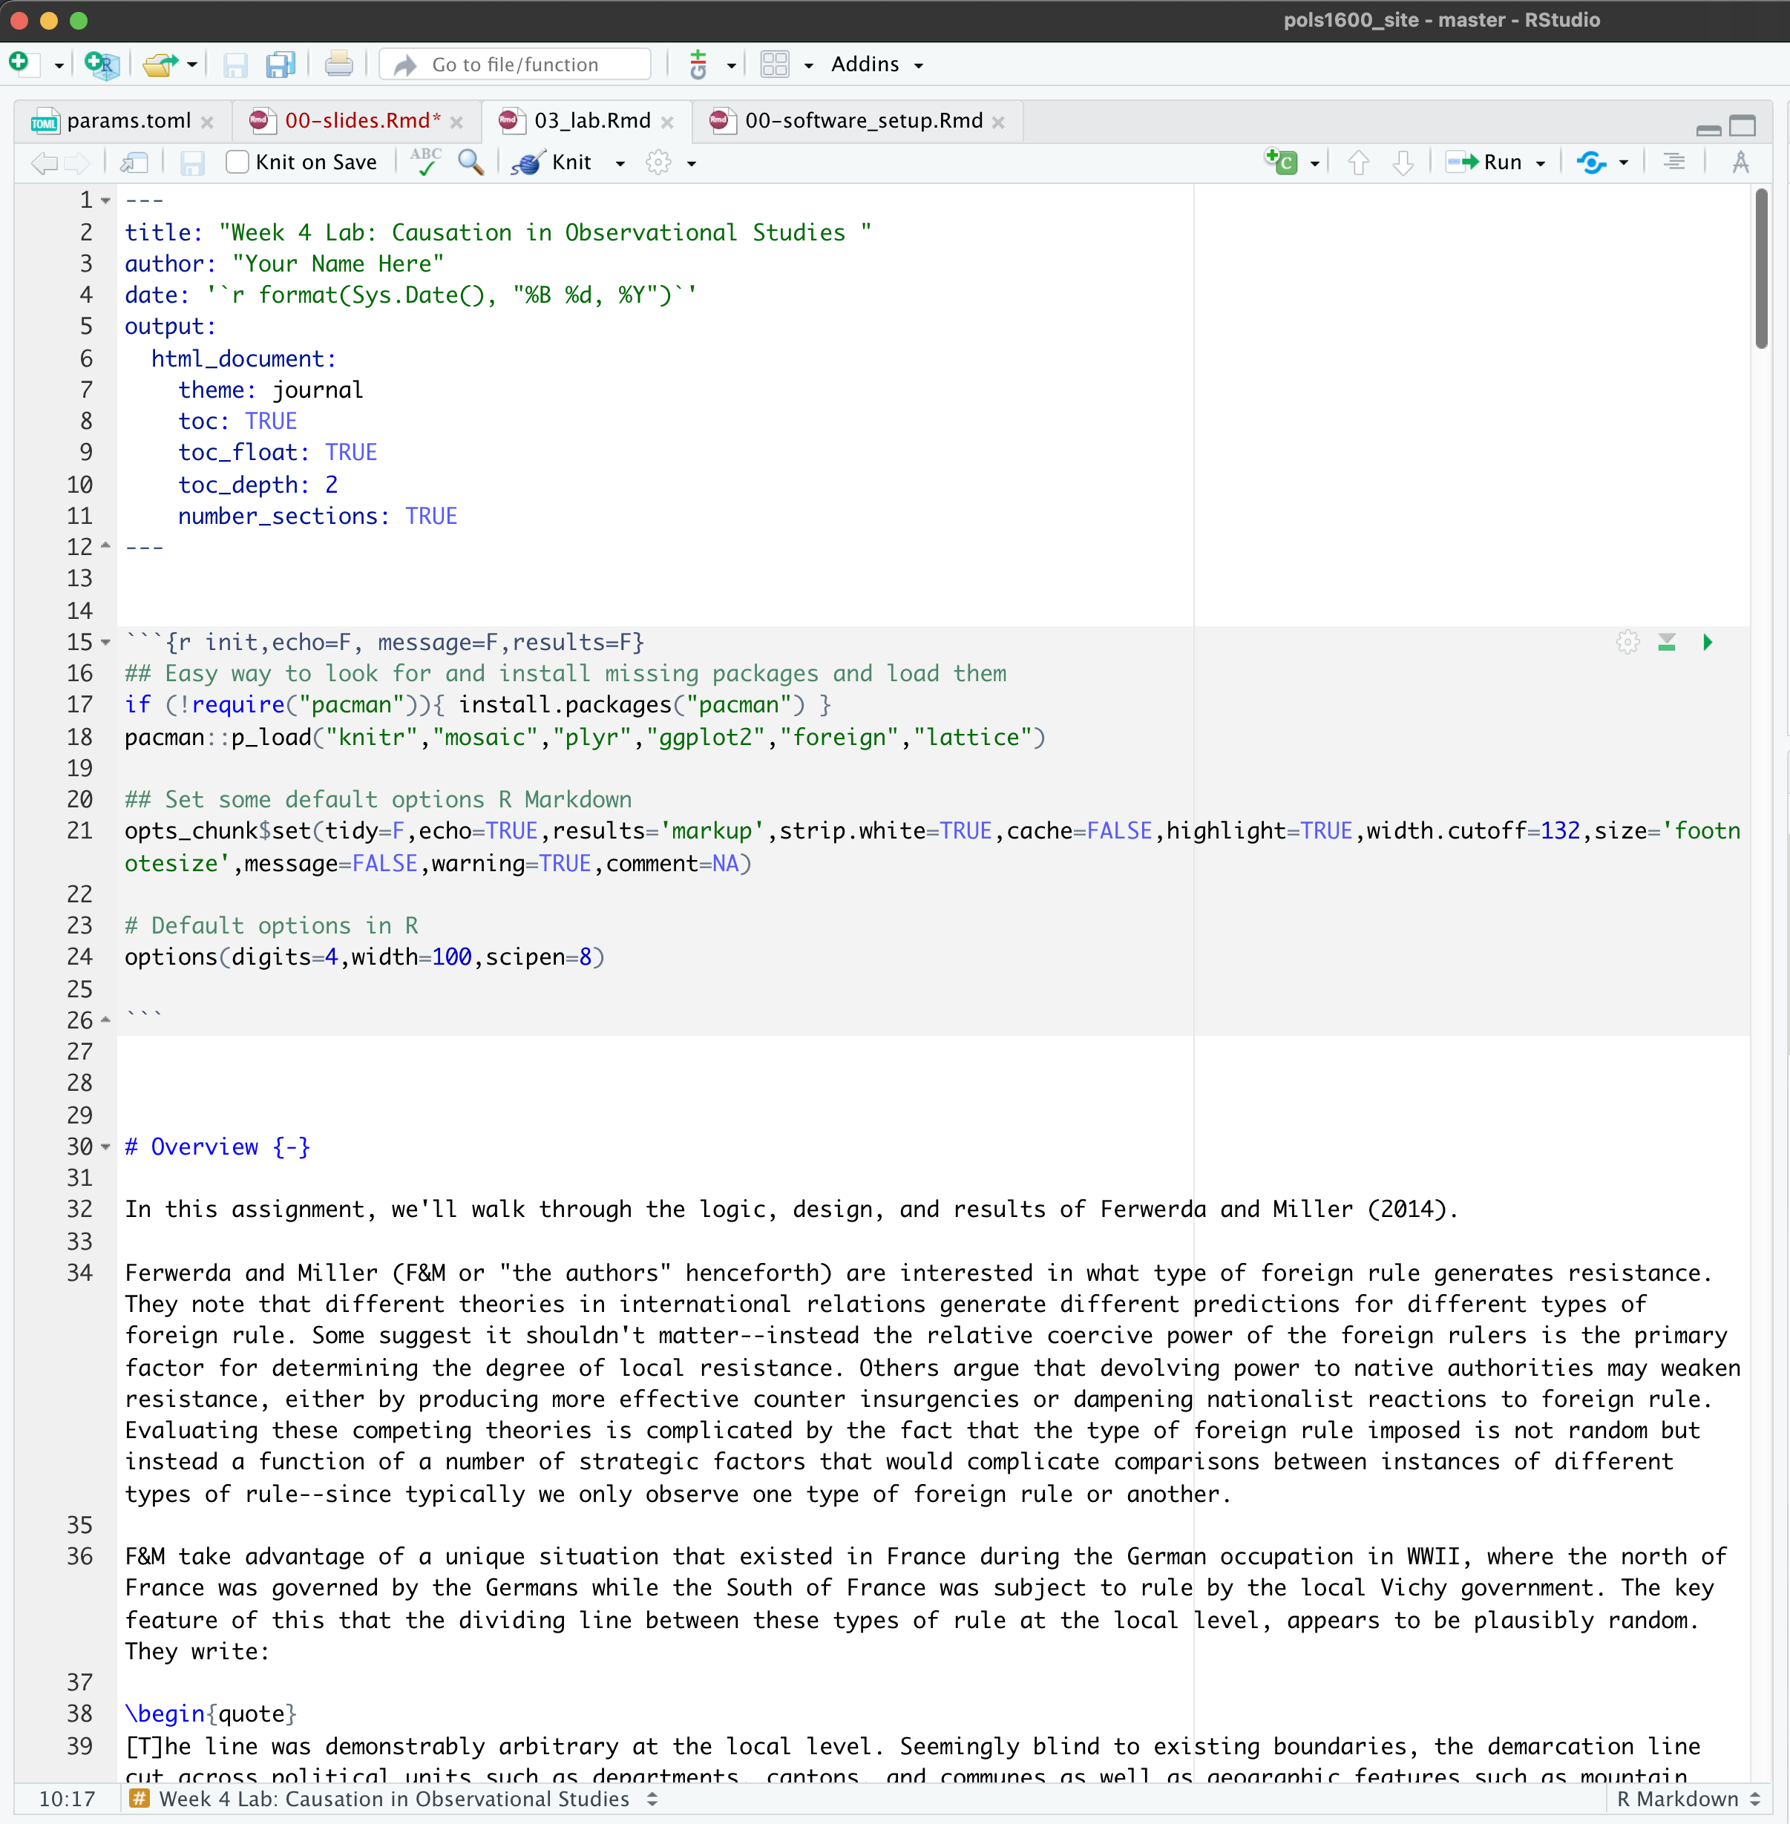
Task: Click the Go to file/function field
Action: tap(515, 64)
